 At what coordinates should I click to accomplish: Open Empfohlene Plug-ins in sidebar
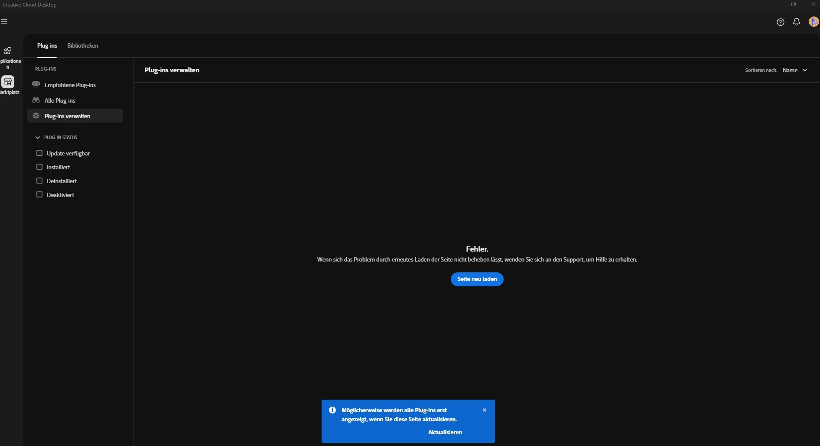[x=75, y=85]
